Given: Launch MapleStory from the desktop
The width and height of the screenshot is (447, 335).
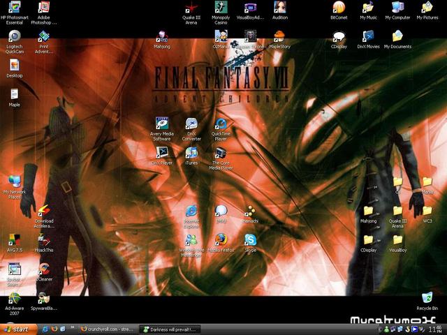Looking at the screenshot, I should pyautogui.click(x=279, y=40).
